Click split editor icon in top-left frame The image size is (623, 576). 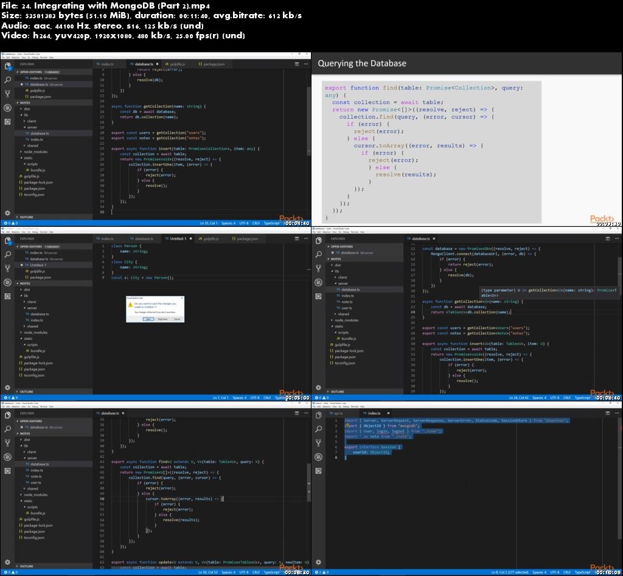(x=297, y=64)
